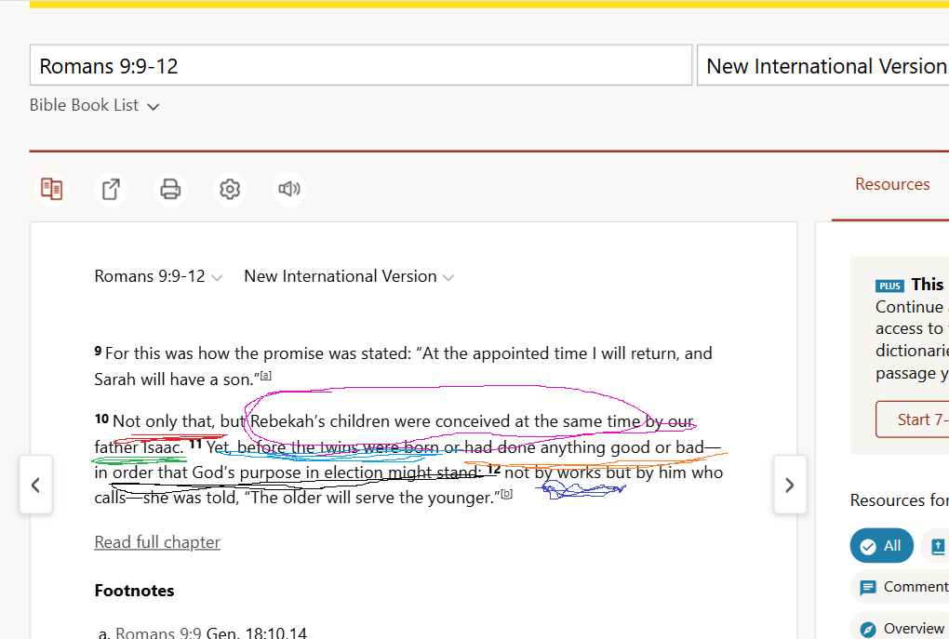The height and width of the screenshot is (639, 949).
Task: Print the passage using the printer icon
Action: (170, 188)
